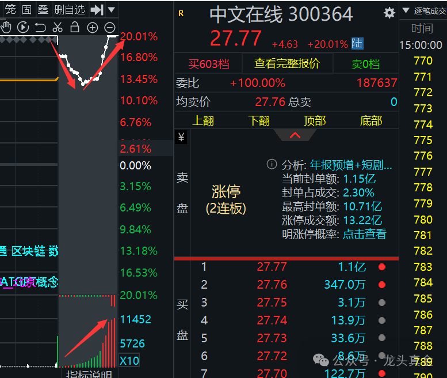
Task: Click the R marker icon
Action: [181, 13]
